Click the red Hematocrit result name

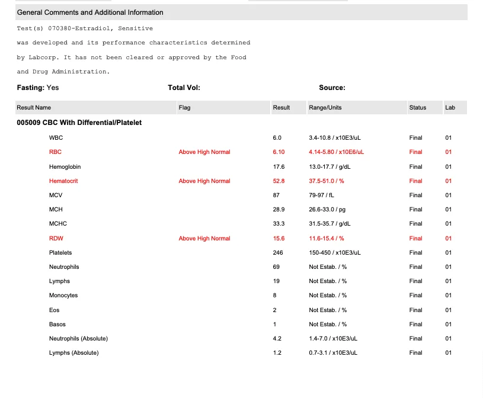[63, 181]
